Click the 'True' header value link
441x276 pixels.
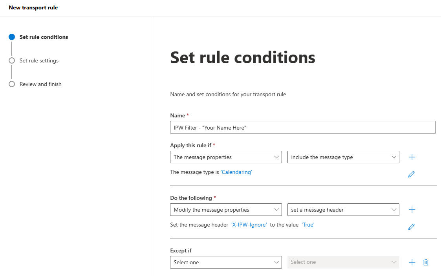pyautogui.click(x=308, y=225)
